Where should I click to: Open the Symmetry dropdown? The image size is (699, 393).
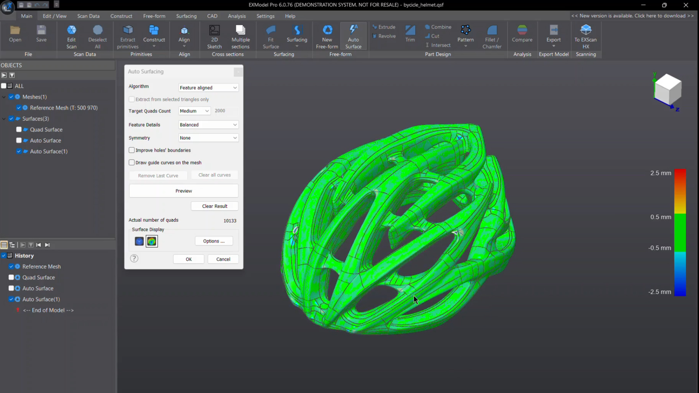coord(208,138)
